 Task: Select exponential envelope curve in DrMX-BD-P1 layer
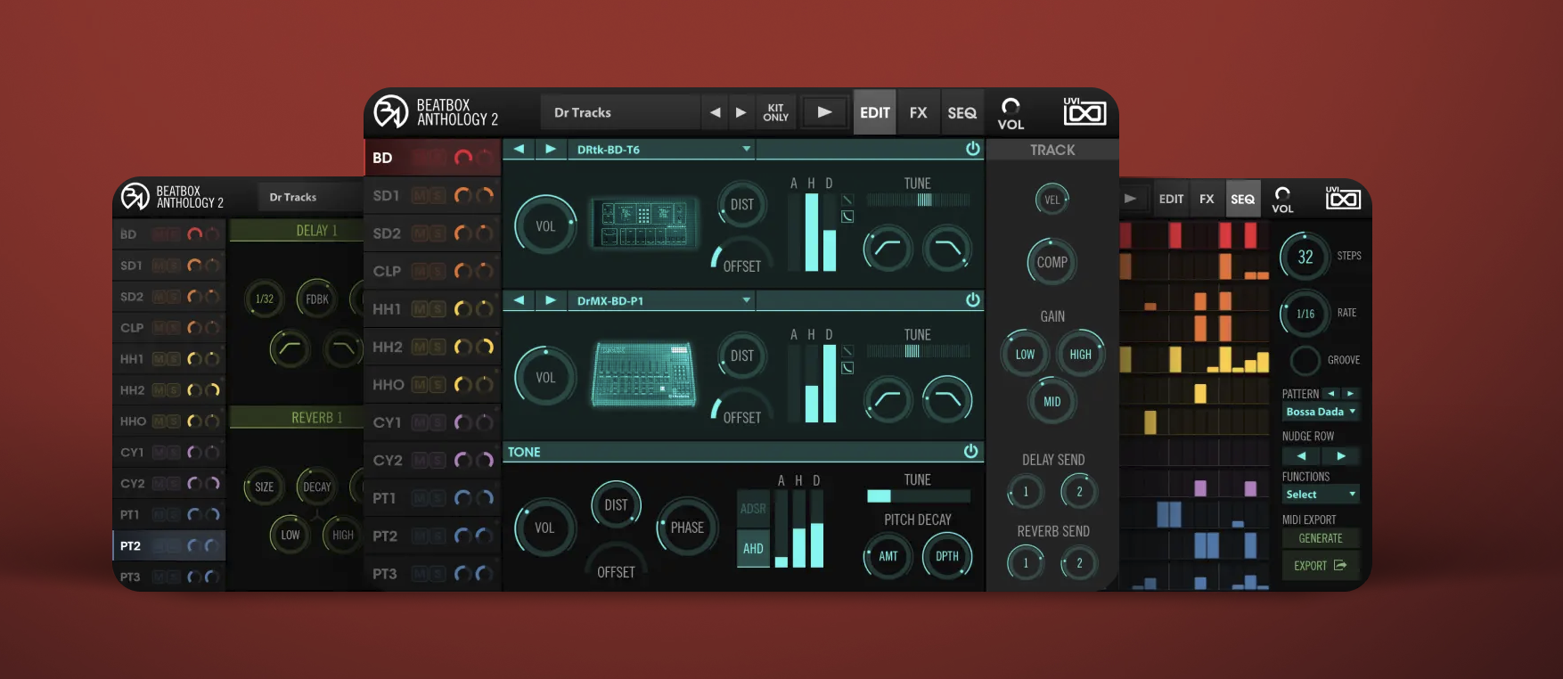tap(847, 368)
